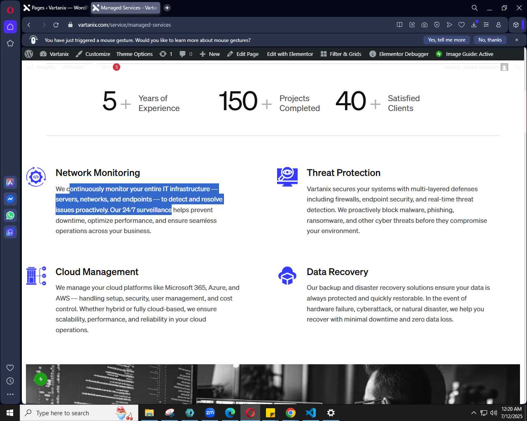Open Howdy Abdul Rehman account menu
The image size is (527, 421).
(x=476, y=67)
